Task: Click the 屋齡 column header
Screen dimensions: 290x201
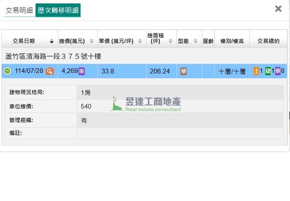Action: 208,41
